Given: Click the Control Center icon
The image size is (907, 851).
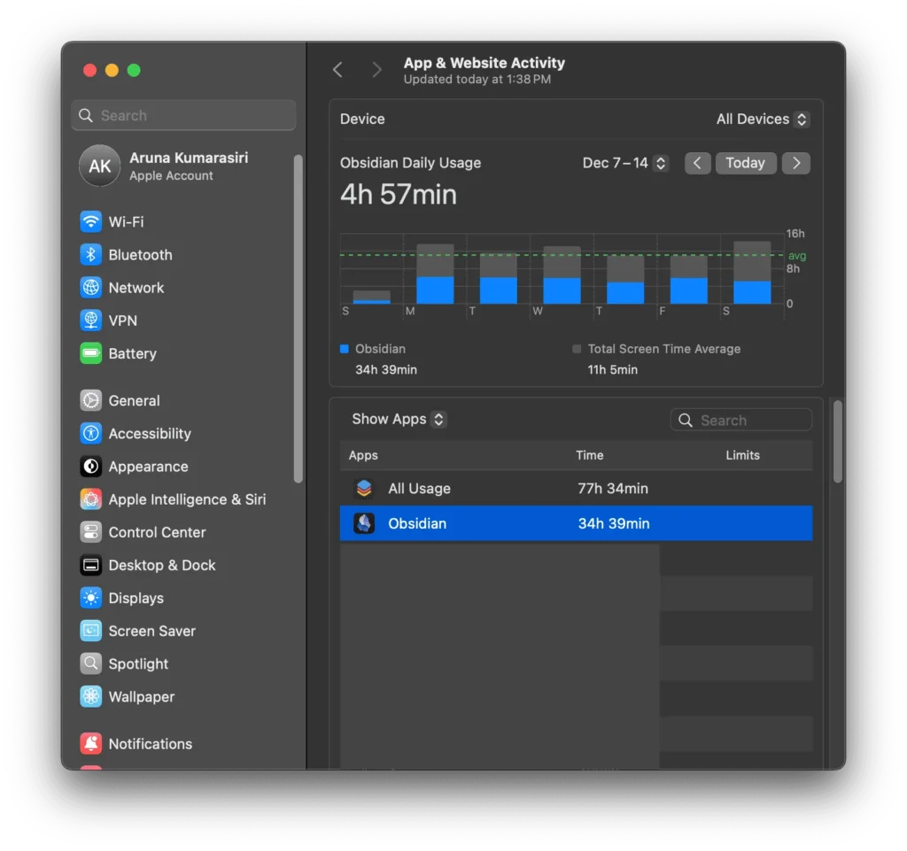Looking at the screenshot, I should click(x=90, y=532).
